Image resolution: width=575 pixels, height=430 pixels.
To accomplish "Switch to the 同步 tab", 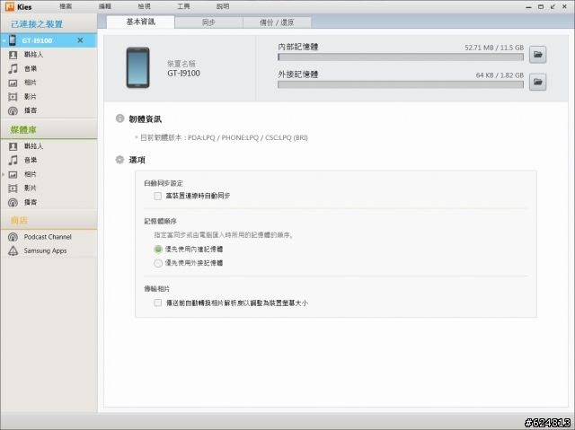I will click(x=208, y=22).
